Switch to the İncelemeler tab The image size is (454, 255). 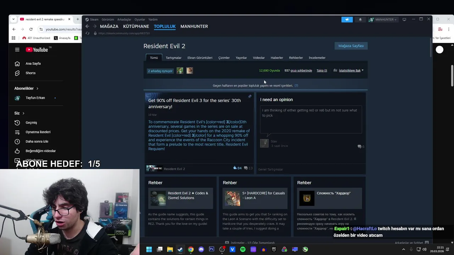(x=317, y=58)
